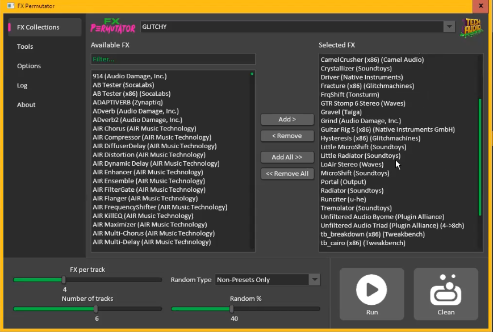Viewport: 493px width, 332px height.
Task: Click the Run play icon
Action: (x=371, y=288)
